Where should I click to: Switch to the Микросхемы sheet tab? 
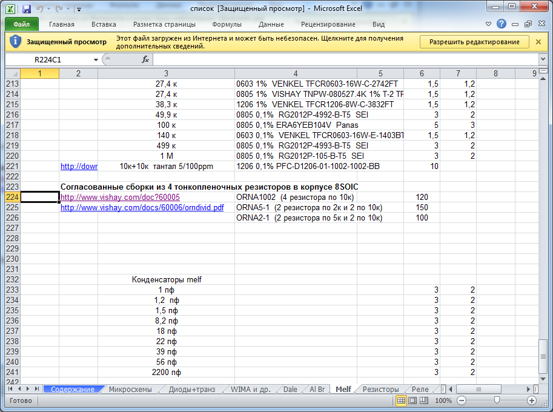tap(130, 389)
